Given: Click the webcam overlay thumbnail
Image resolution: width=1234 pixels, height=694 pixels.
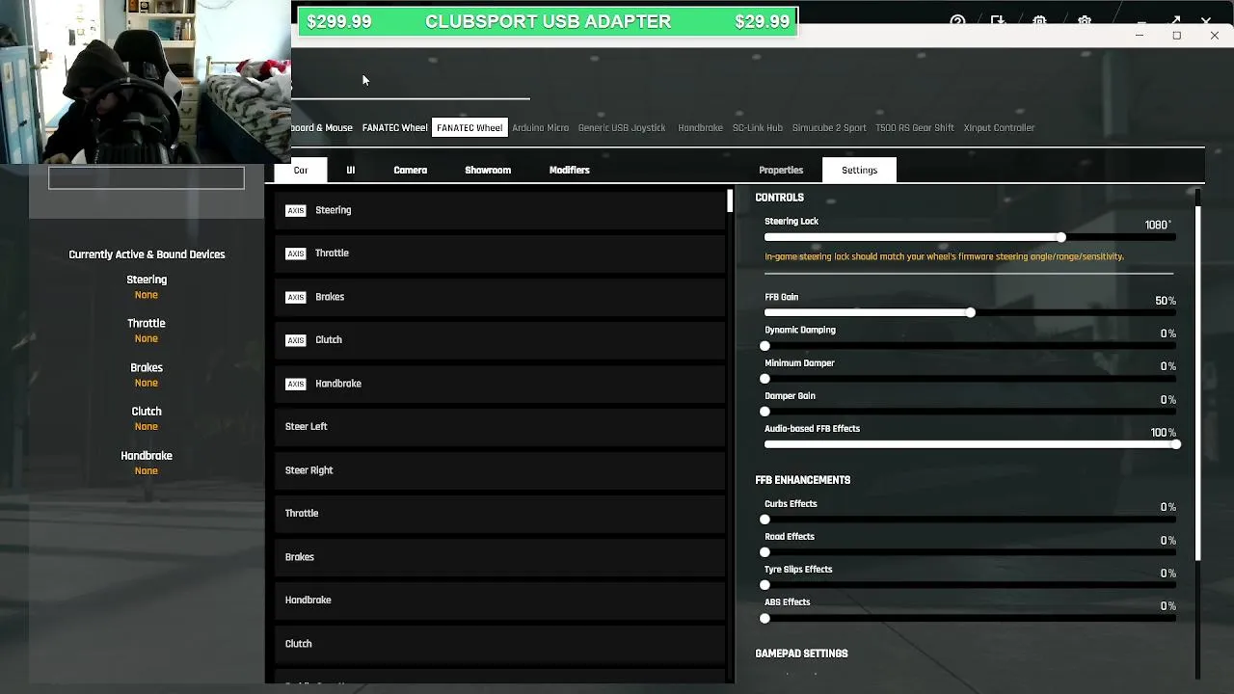Looking at the screenshot, I should (x=146, y=82).
